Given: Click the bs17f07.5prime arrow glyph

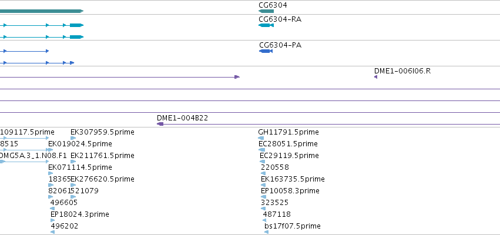Looking at the screenshot, I should pos(267,232).
